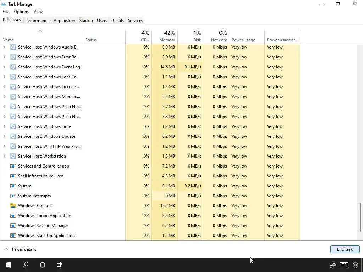Click the Services and Controller app icon

(13, 166)
